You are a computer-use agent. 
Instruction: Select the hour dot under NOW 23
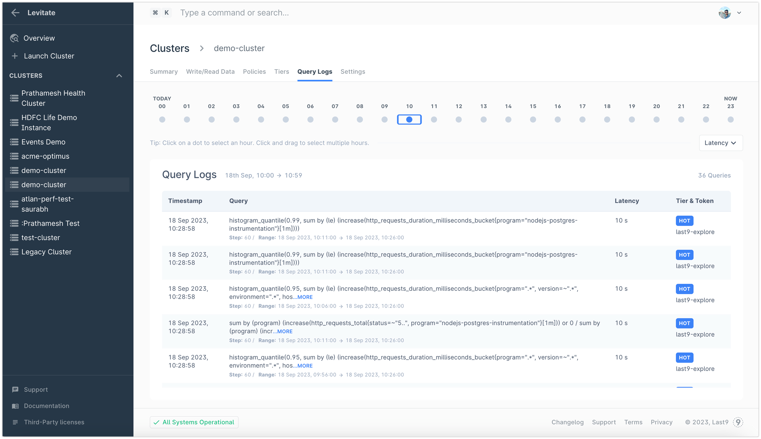pyautogui.click(x=730, y=119)
